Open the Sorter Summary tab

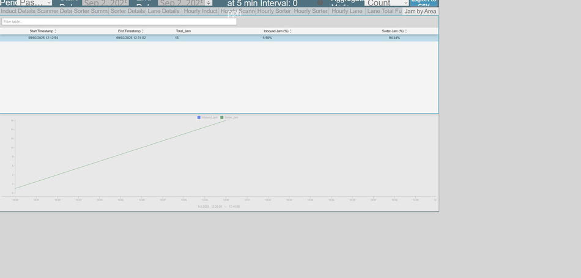pyautogui.click(x=91, y=11)
